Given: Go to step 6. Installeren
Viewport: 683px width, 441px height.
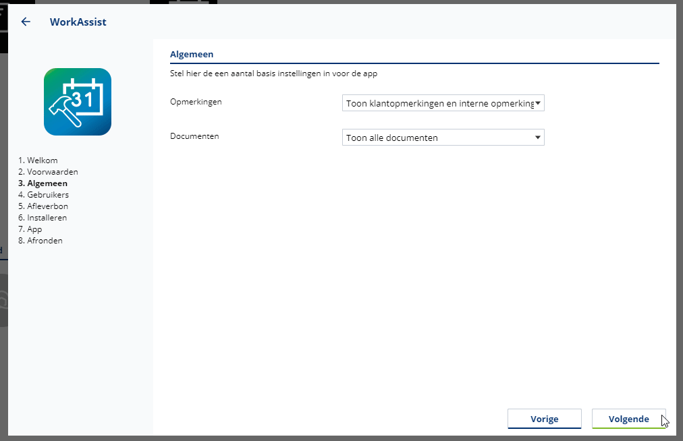Looking at the screenshot, I should tap(43, 218).
